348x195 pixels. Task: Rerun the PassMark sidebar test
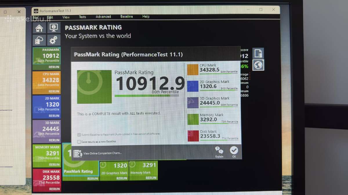point(54,67)
